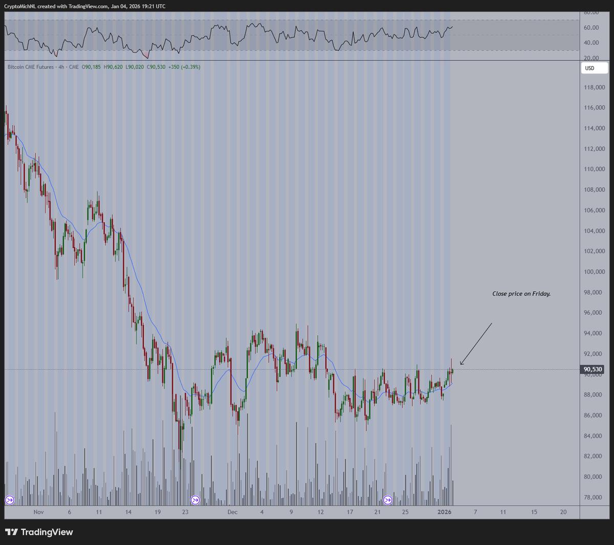
Task: Click the contract rollover icon near Nov
Action: coord(9,499)
